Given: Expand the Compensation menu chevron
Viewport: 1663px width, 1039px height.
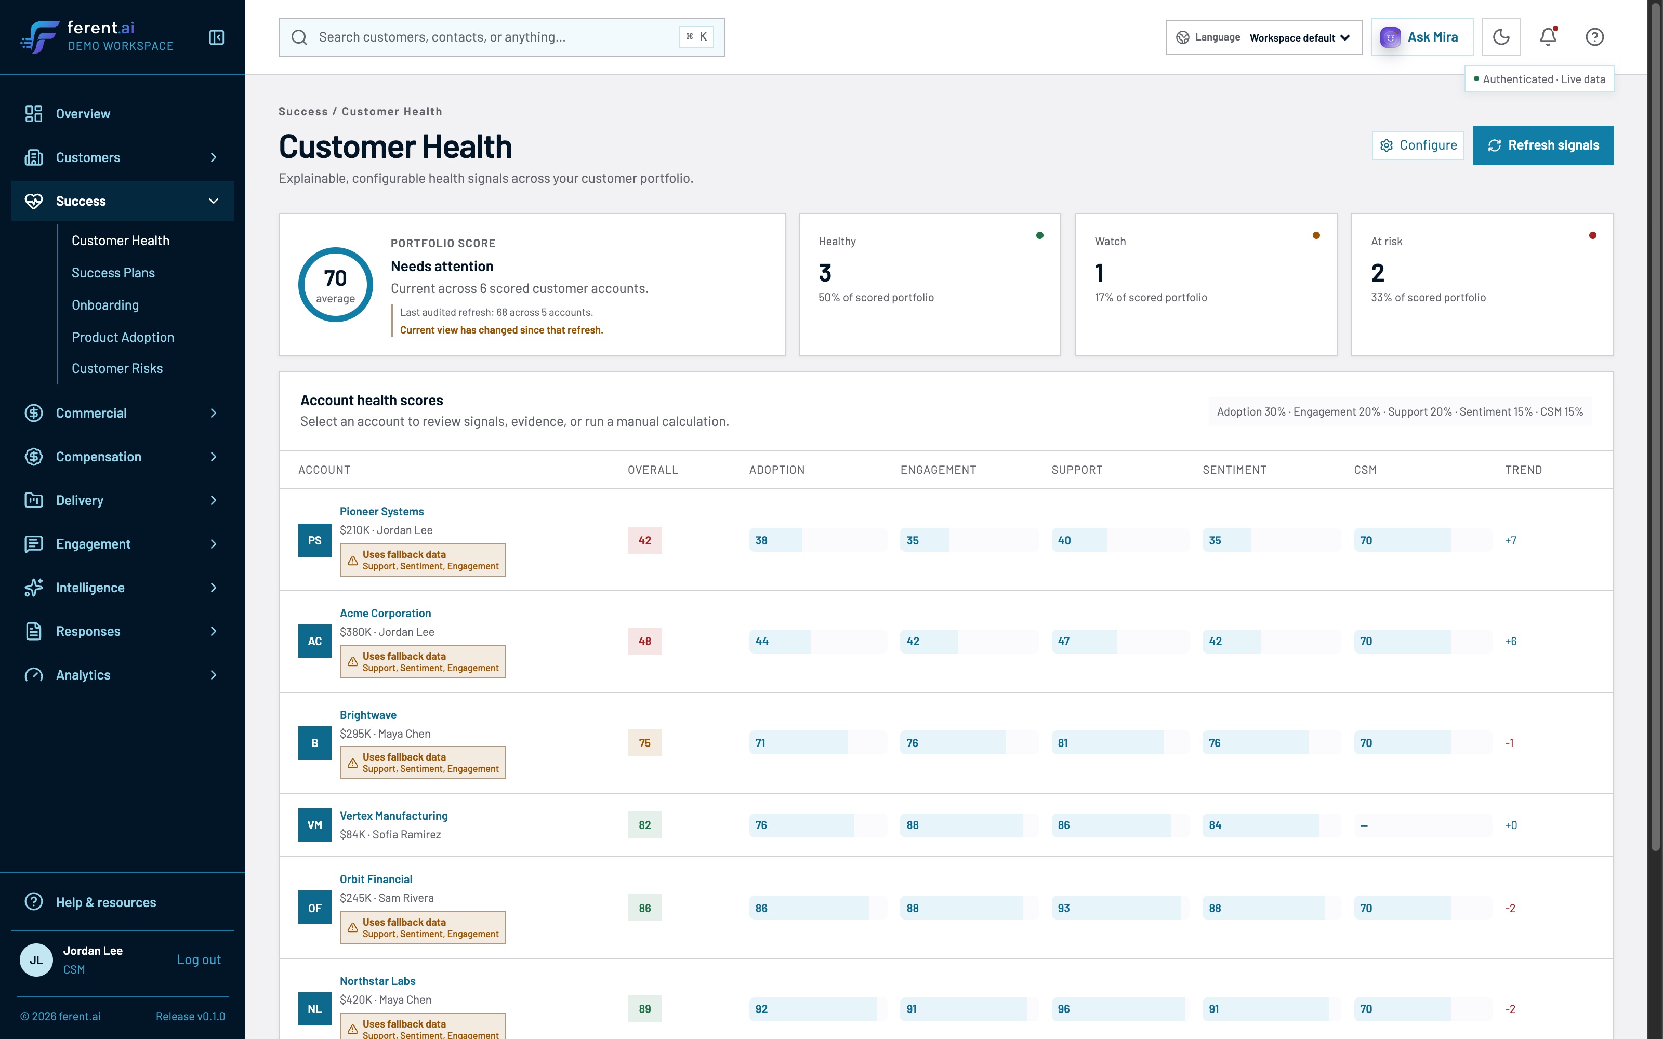Looking at the screenshot, I should (x=214, y=456).
